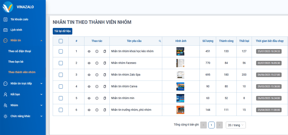This screenshot has width=288, height=135.
Task: Click the search icon in Tên yêu cầu header
Action: point(160,41)
